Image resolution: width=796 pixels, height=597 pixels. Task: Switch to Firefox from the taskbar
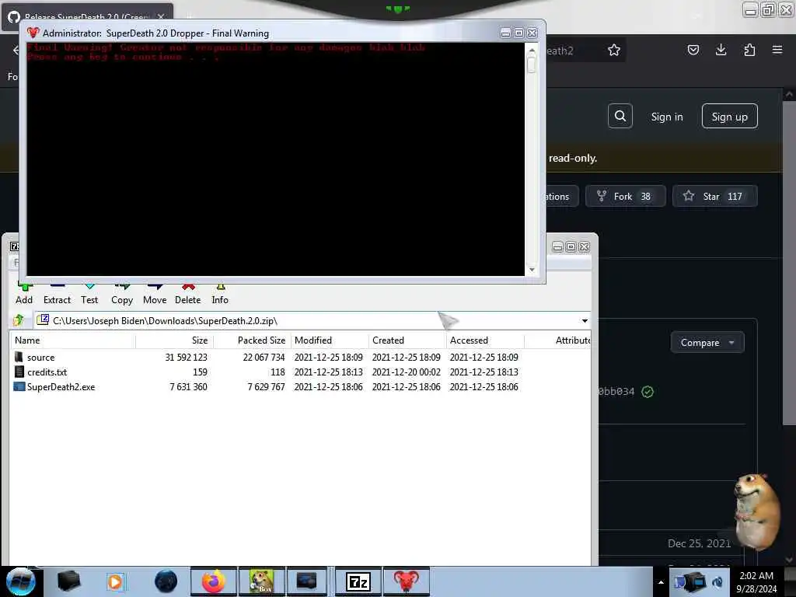pos(214,581)
